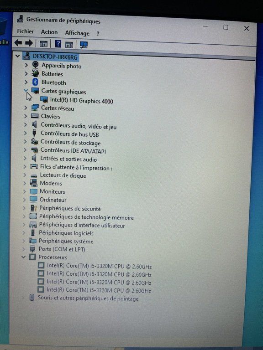Click the show/hide console tree toolbar icon
Screen dimensions: 263x350
tap(43, 44)
